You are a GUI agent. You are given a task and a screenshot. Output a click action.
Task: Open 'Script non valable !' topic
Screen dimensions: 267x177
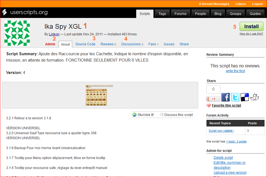221,131
